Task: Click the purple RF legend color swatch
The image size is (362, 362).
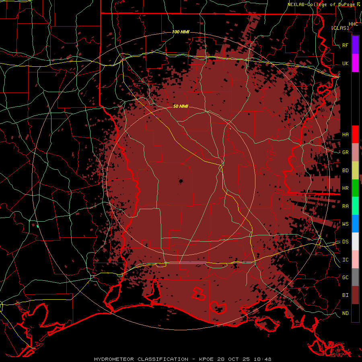Action: tap(355, 45)
